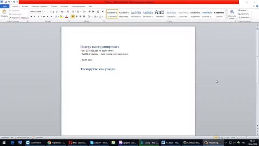Viewport: 259px width, 146px height.
Task: Toggle italic formatting
Action: [x=35, y=17]
